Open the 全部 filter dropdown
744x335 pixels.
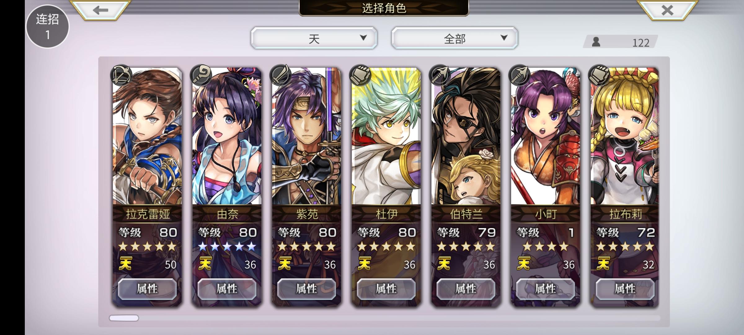click(454, 38)
